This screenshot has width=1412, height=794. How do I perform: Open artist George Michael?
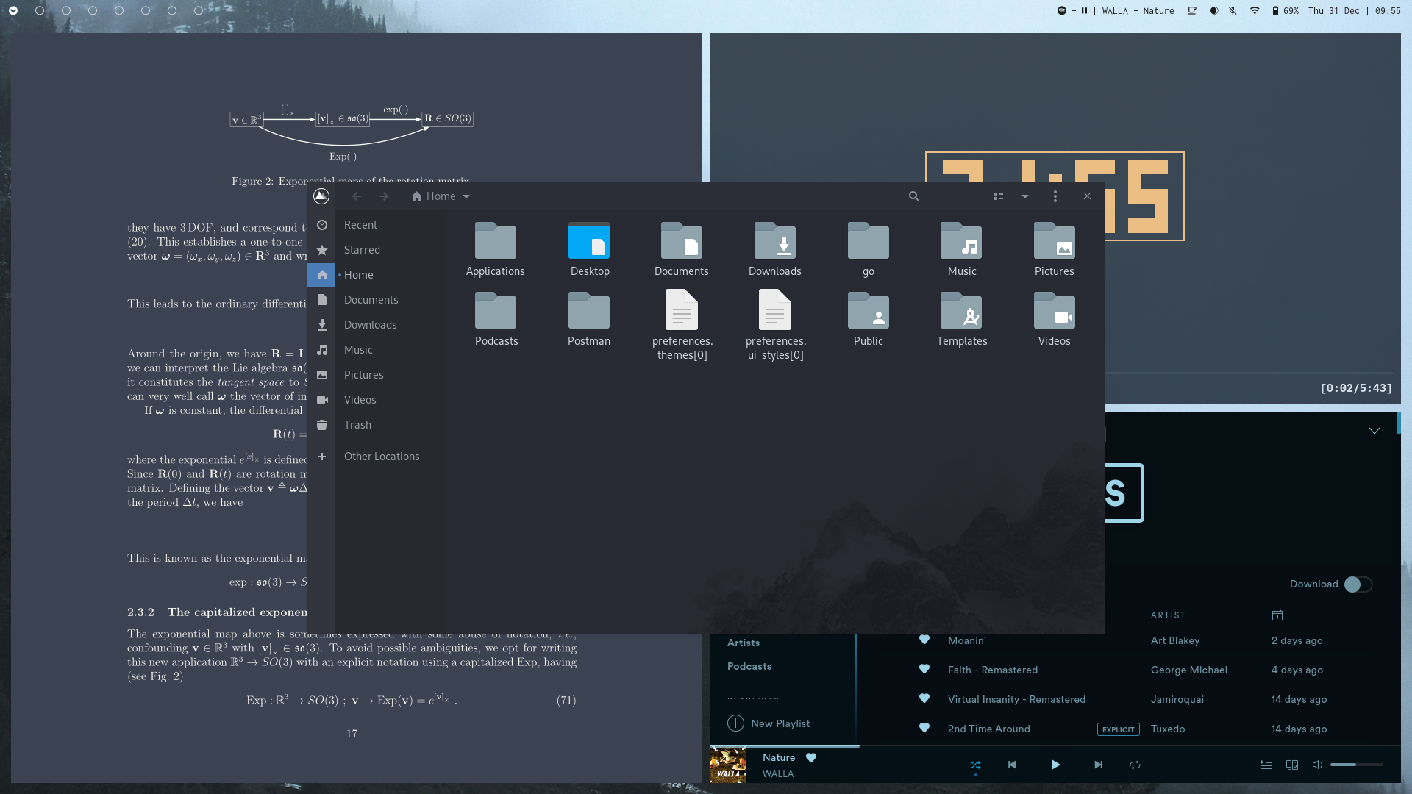point(1189,670)
